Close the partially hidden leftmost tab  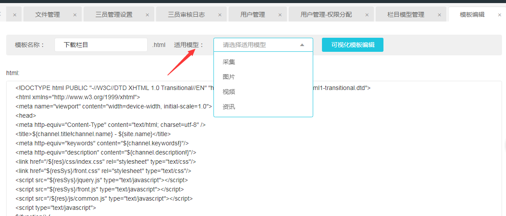15,15
